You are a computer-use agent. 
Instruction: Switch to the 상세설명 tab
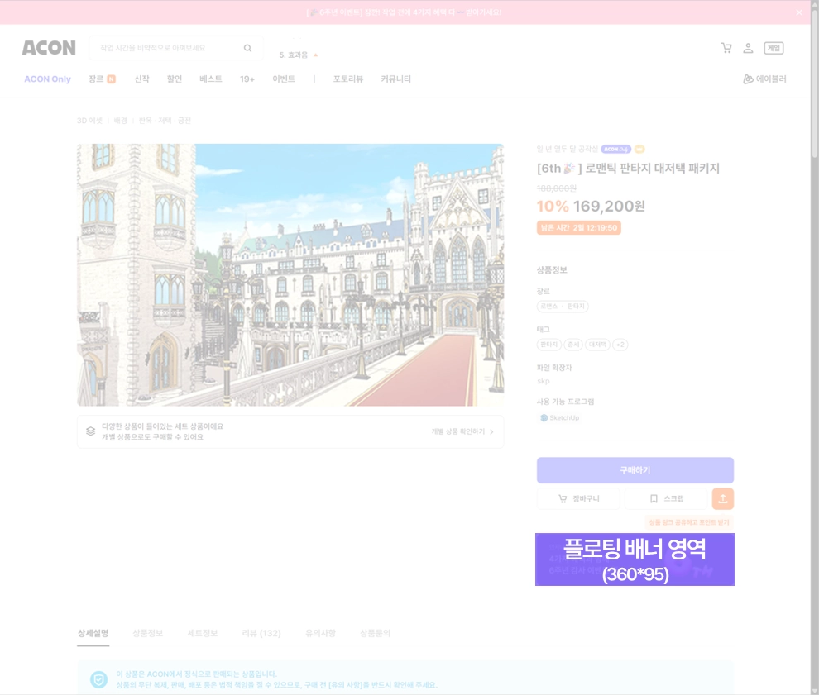click(x=93, y=633)
